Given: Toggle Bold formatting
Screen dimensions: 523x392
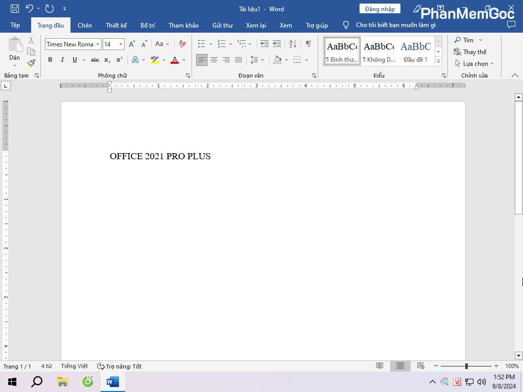Looking at the screenshot, I should pos(50,60).
